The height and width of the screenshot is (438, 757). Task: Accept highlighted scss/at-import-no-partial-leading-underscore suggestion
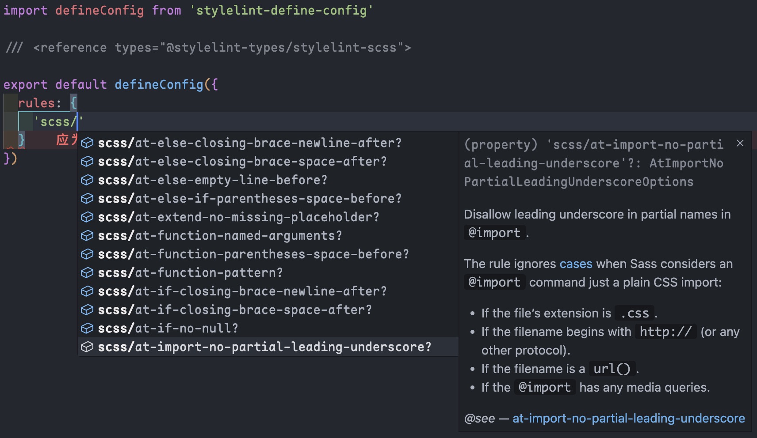click(268, 347)
